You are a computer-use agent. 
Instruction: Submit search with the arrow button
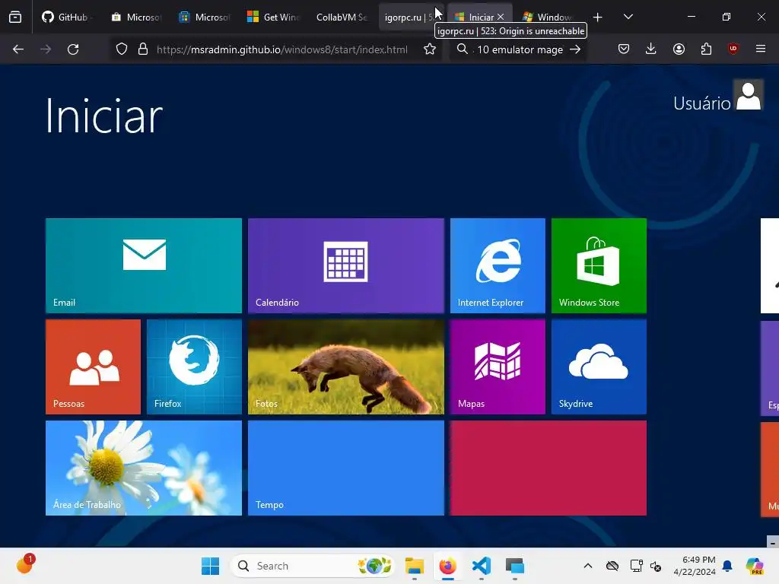[x=575, y=49]
